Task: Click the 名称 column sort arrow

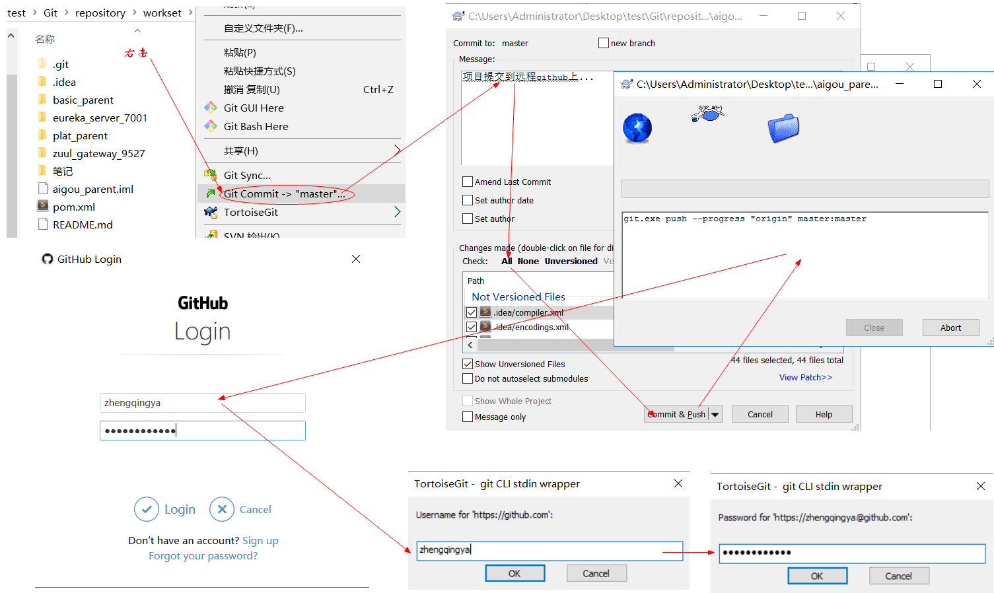Action: 137,30
